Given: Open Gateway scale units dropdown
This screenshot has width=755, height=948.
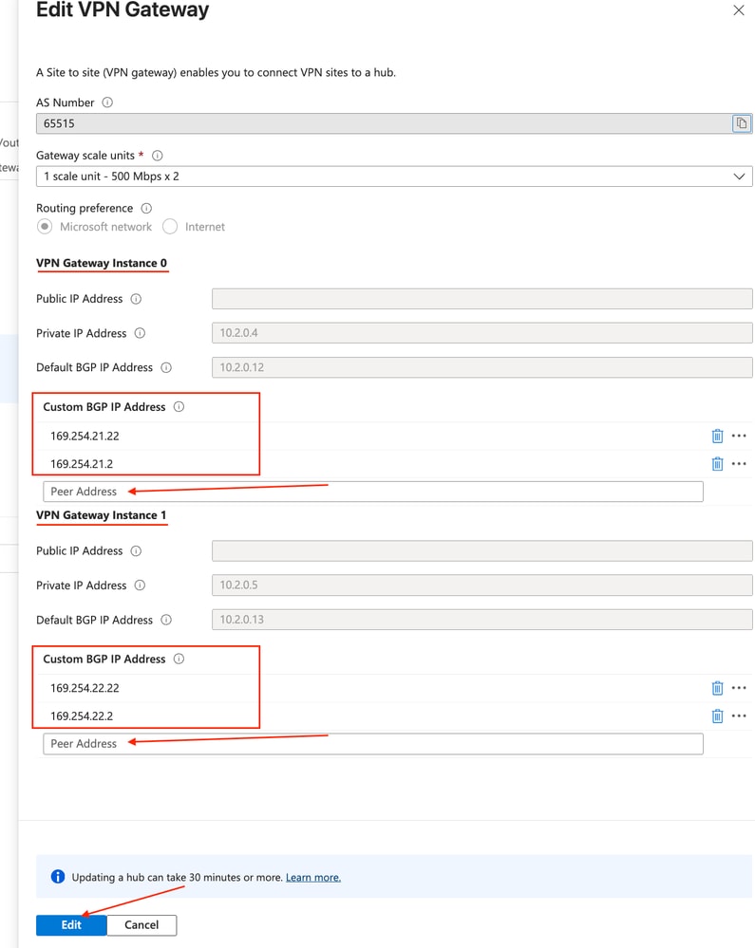Looking at the screenshot, I should pyautogui.click(x=394, y=177).
